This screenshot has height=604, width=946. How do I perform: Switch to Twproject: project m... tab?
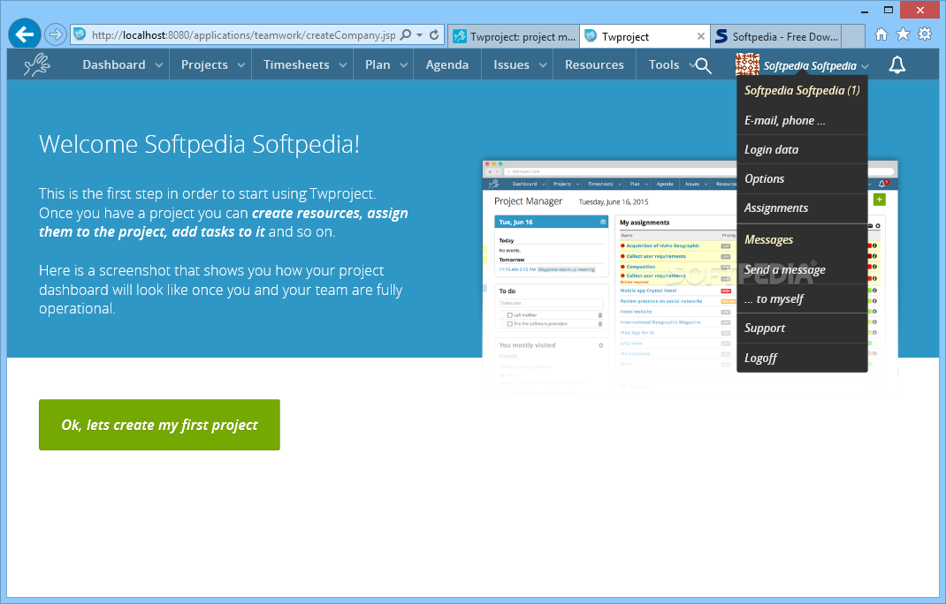coord(514,36)
